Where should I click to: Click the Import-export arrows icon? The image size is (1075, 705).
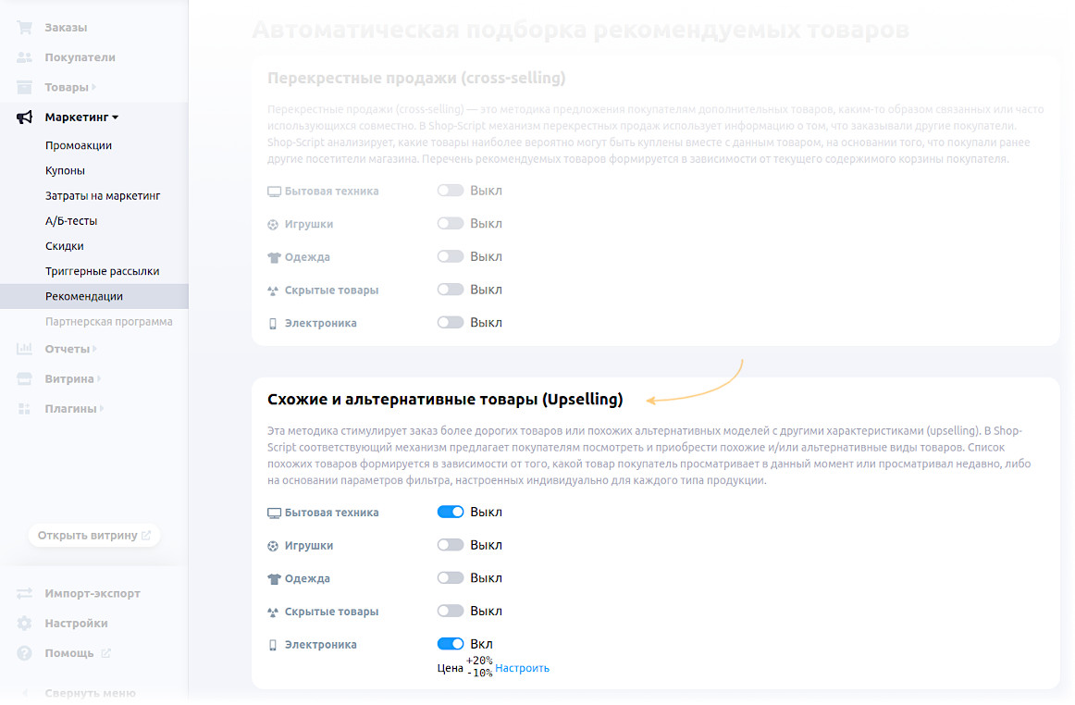click(x=25, y=593)
